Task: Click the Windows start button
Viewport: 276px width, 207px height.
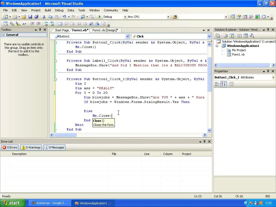Action: coord(12,203)
